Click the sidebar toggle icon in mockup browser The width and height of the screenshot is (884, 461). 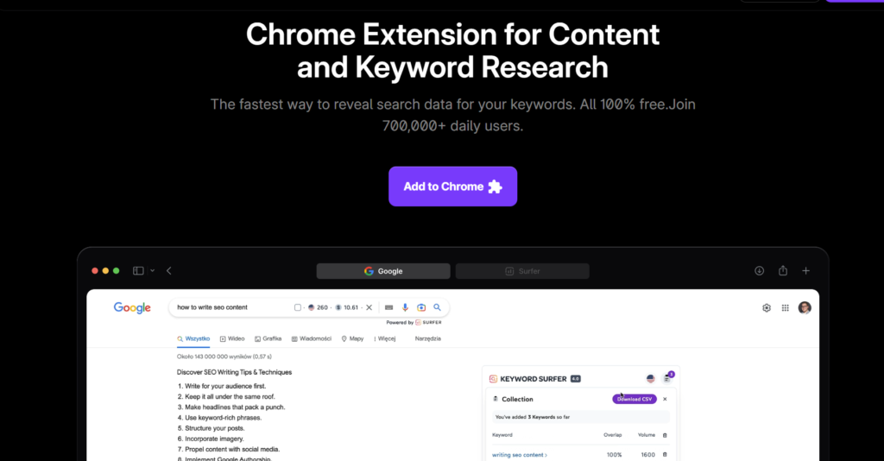pyautogui.click(x=138, y=270)
